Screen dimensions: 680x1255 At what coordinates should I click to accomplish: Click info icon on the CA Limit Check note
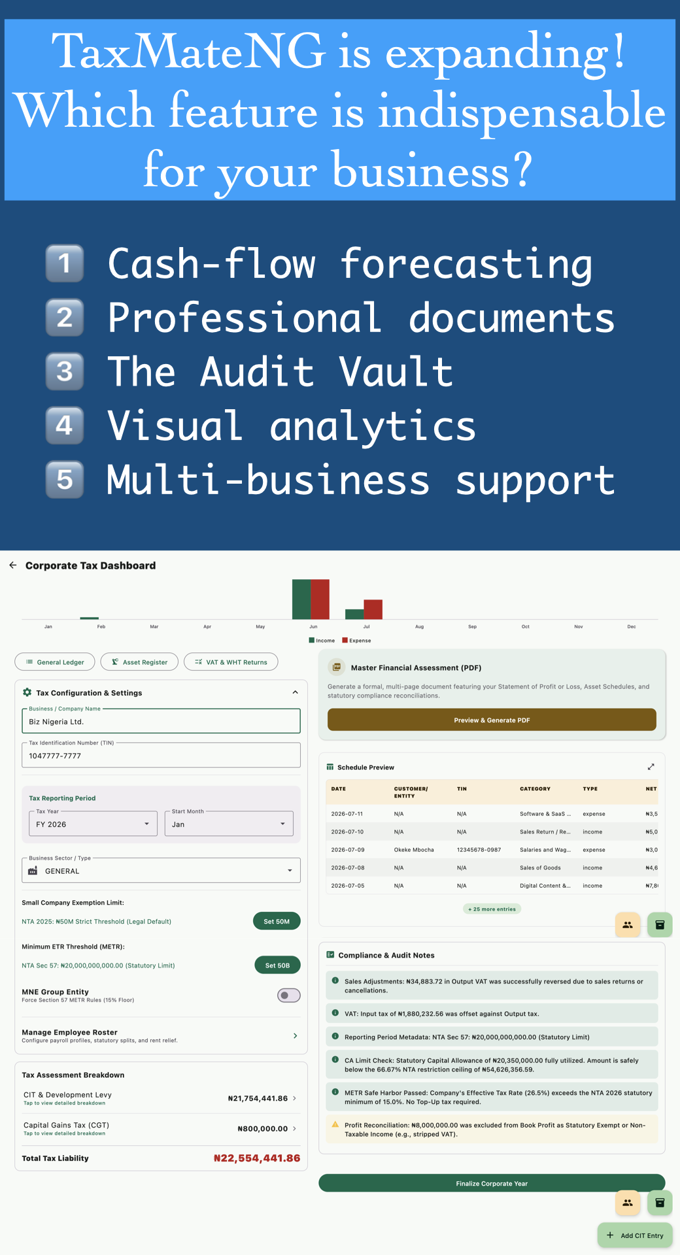335,1060
